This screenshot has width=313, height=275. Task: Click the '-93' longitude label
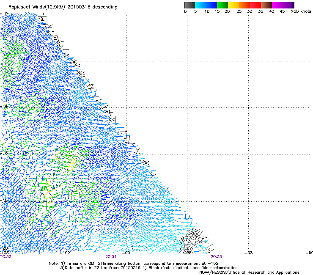point(249,253)
